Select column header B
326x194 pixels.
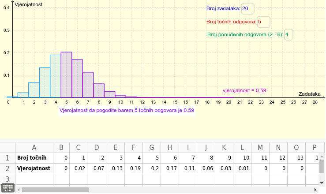pyautogui.click(x=61, y=147)
